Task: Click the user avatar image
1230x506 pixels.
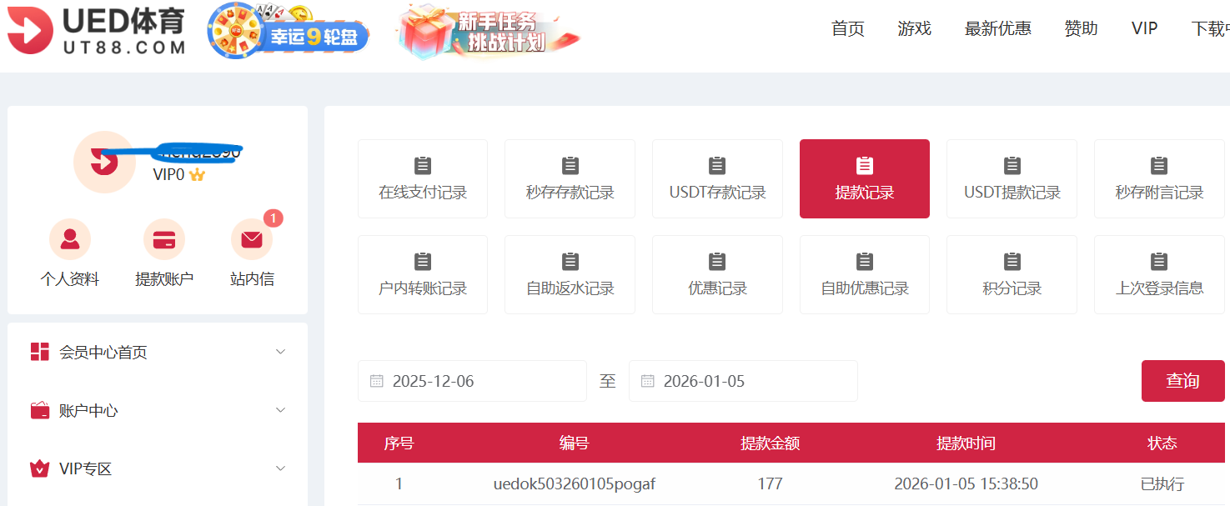Action: (104, 162)
